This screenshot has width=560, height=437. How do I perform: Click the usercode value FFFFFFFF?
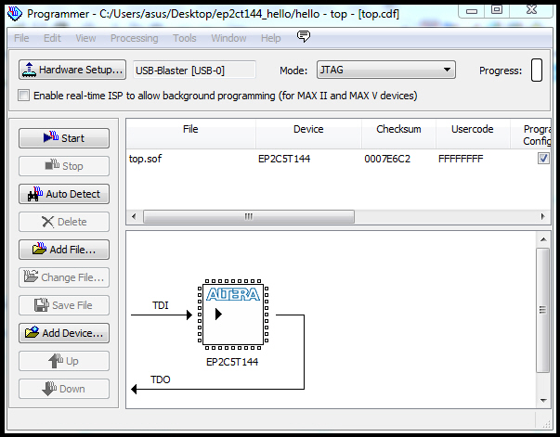461,159
